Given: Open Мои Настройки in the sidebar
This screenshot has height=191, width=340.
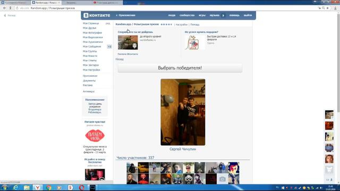Looking at the screenshot, I should 91,70.
